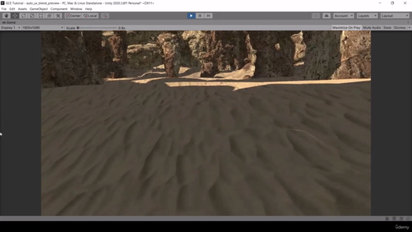Screen dimensions: 412x232
Task: Adjust the Scale slider handle
Action: point(78,28)
